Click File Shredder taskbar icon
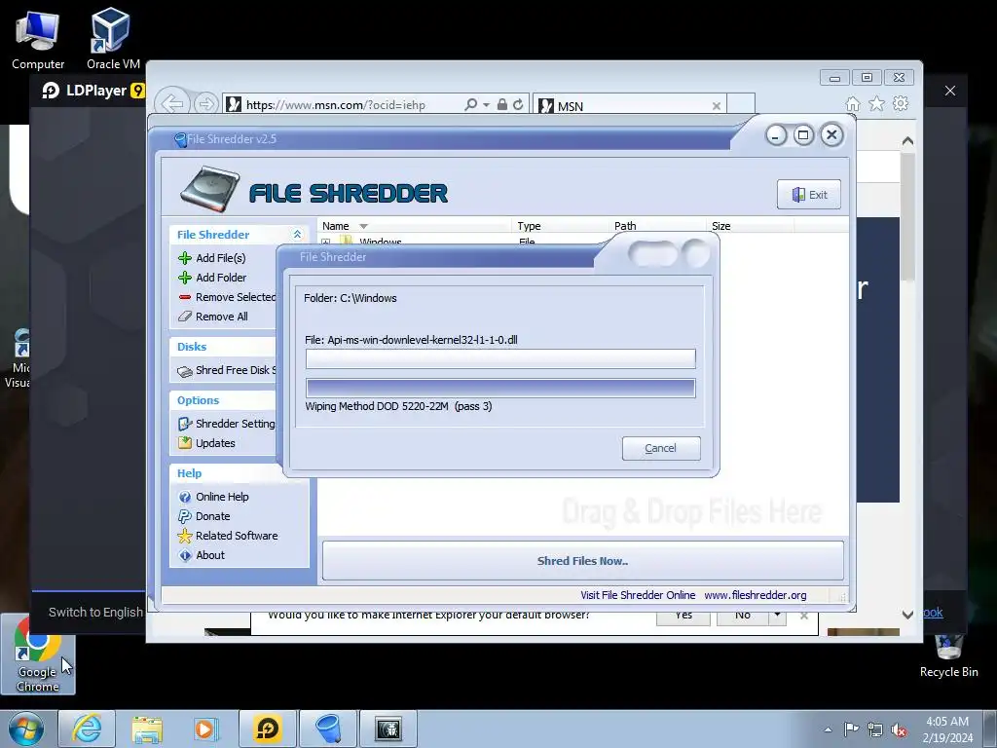 coord(328,729)
